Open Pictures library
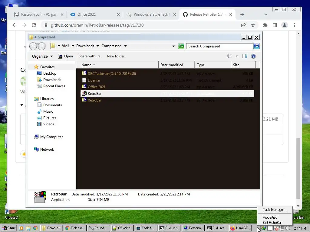Screen dimensions: 310x232 49,118
